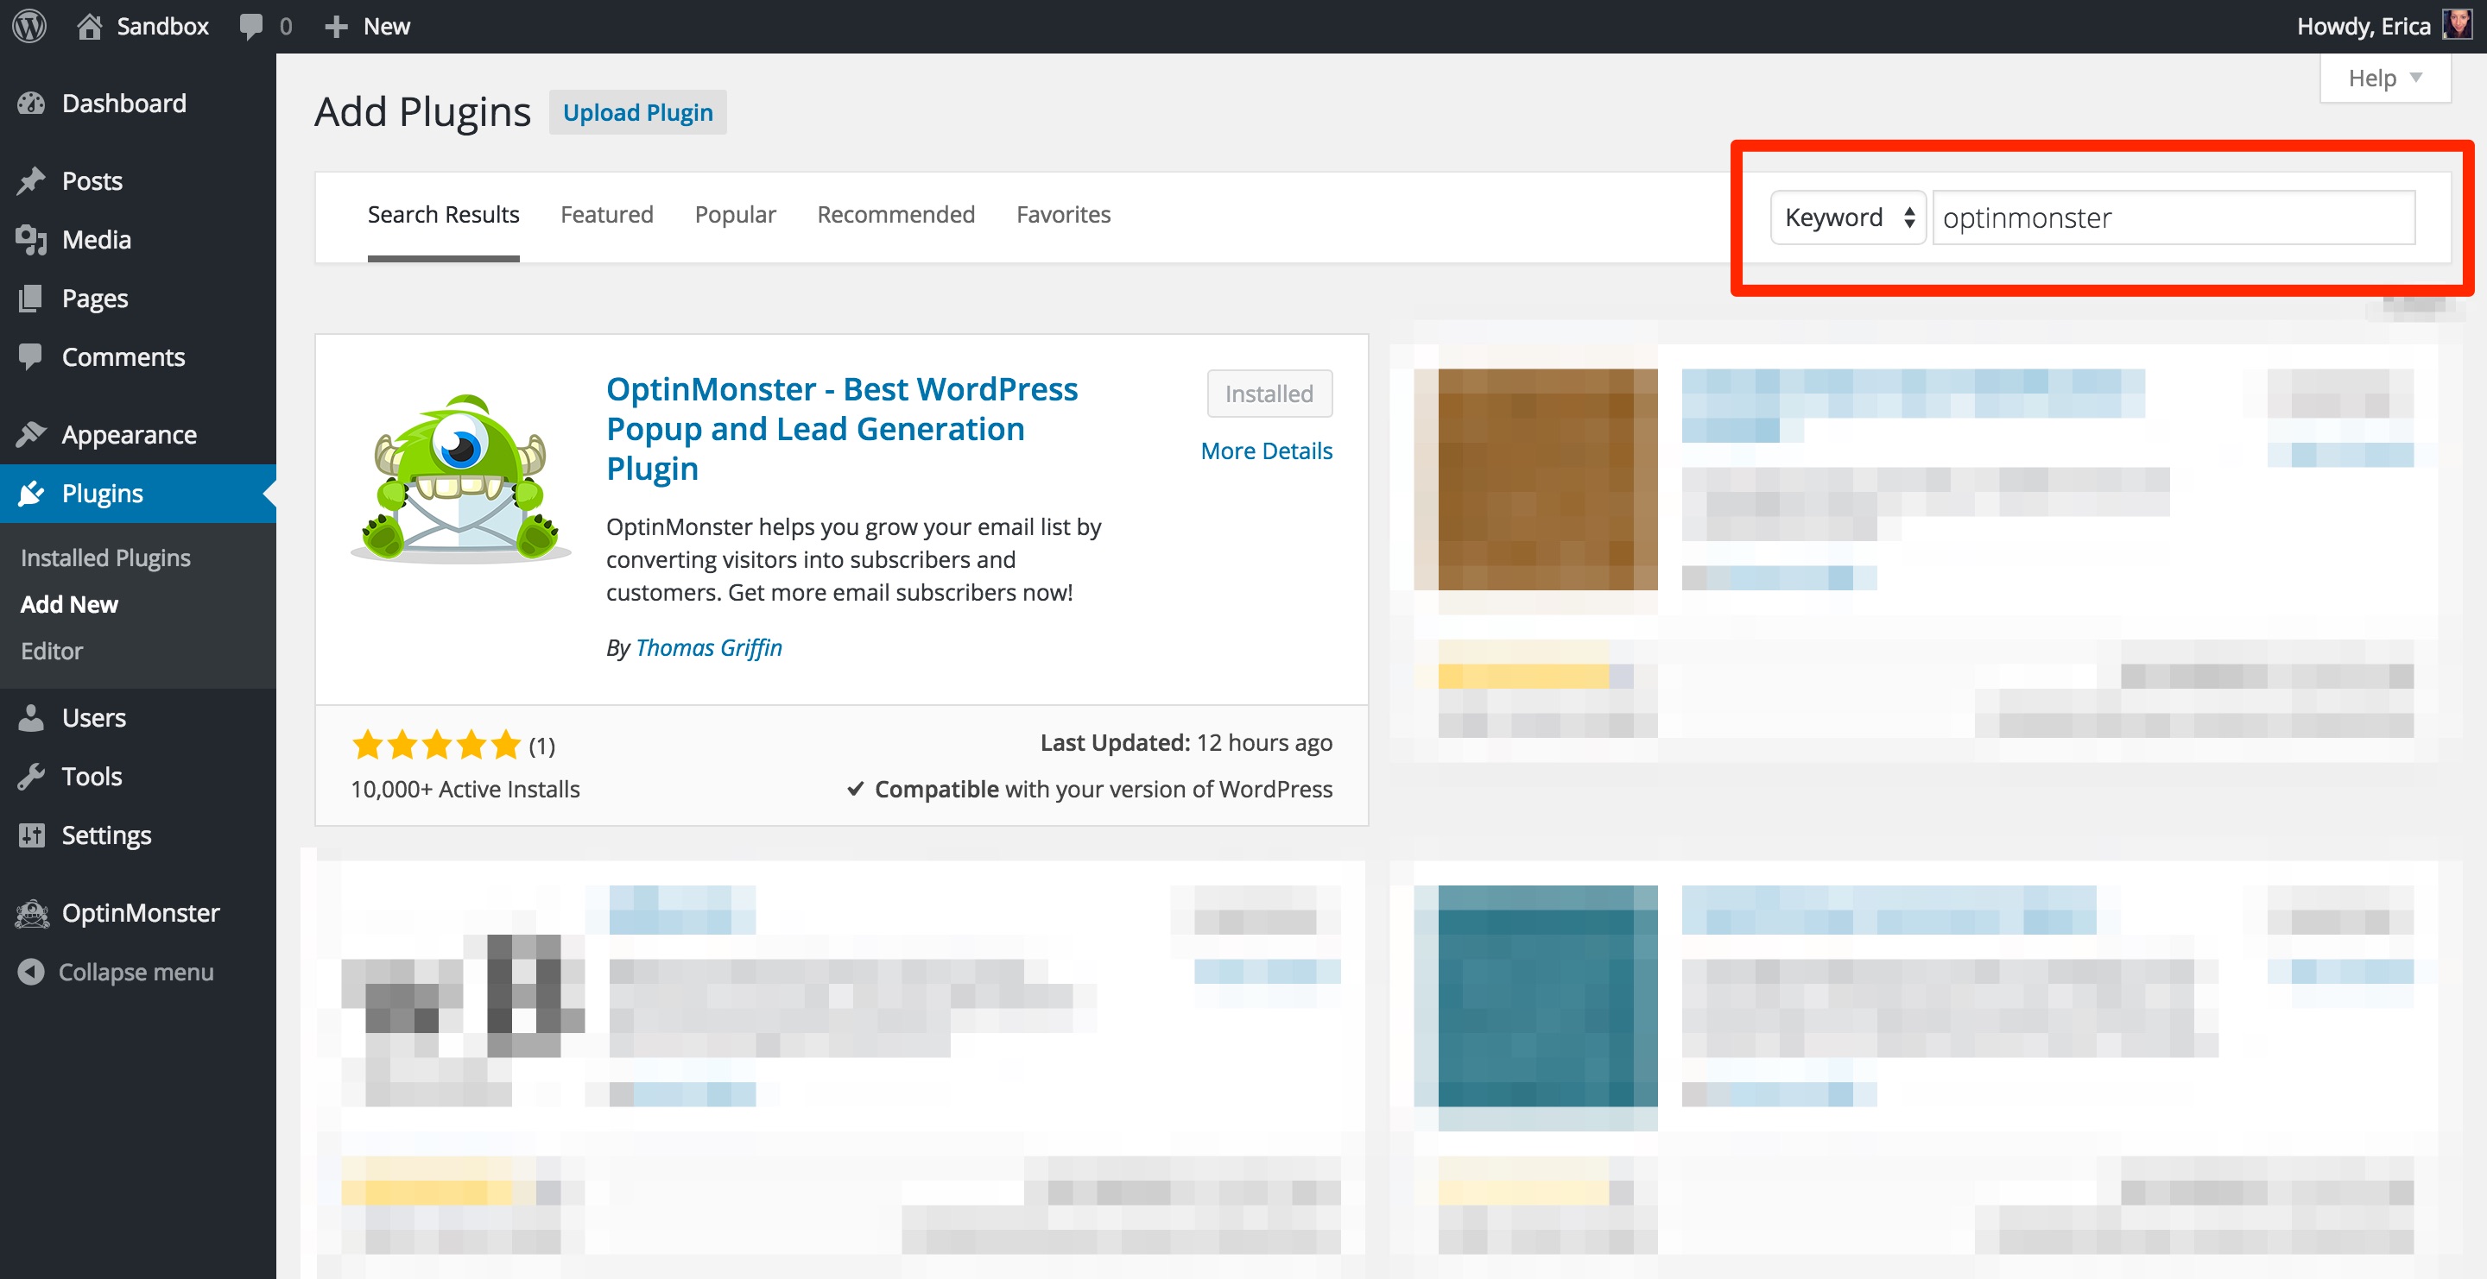Click the OptinMonster menu icon
This screenshot has width=2487, height=1279.
pyautogui.click(x=31, y=912)
